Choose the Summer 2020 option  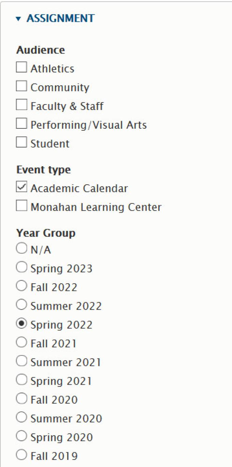point(21,418)
